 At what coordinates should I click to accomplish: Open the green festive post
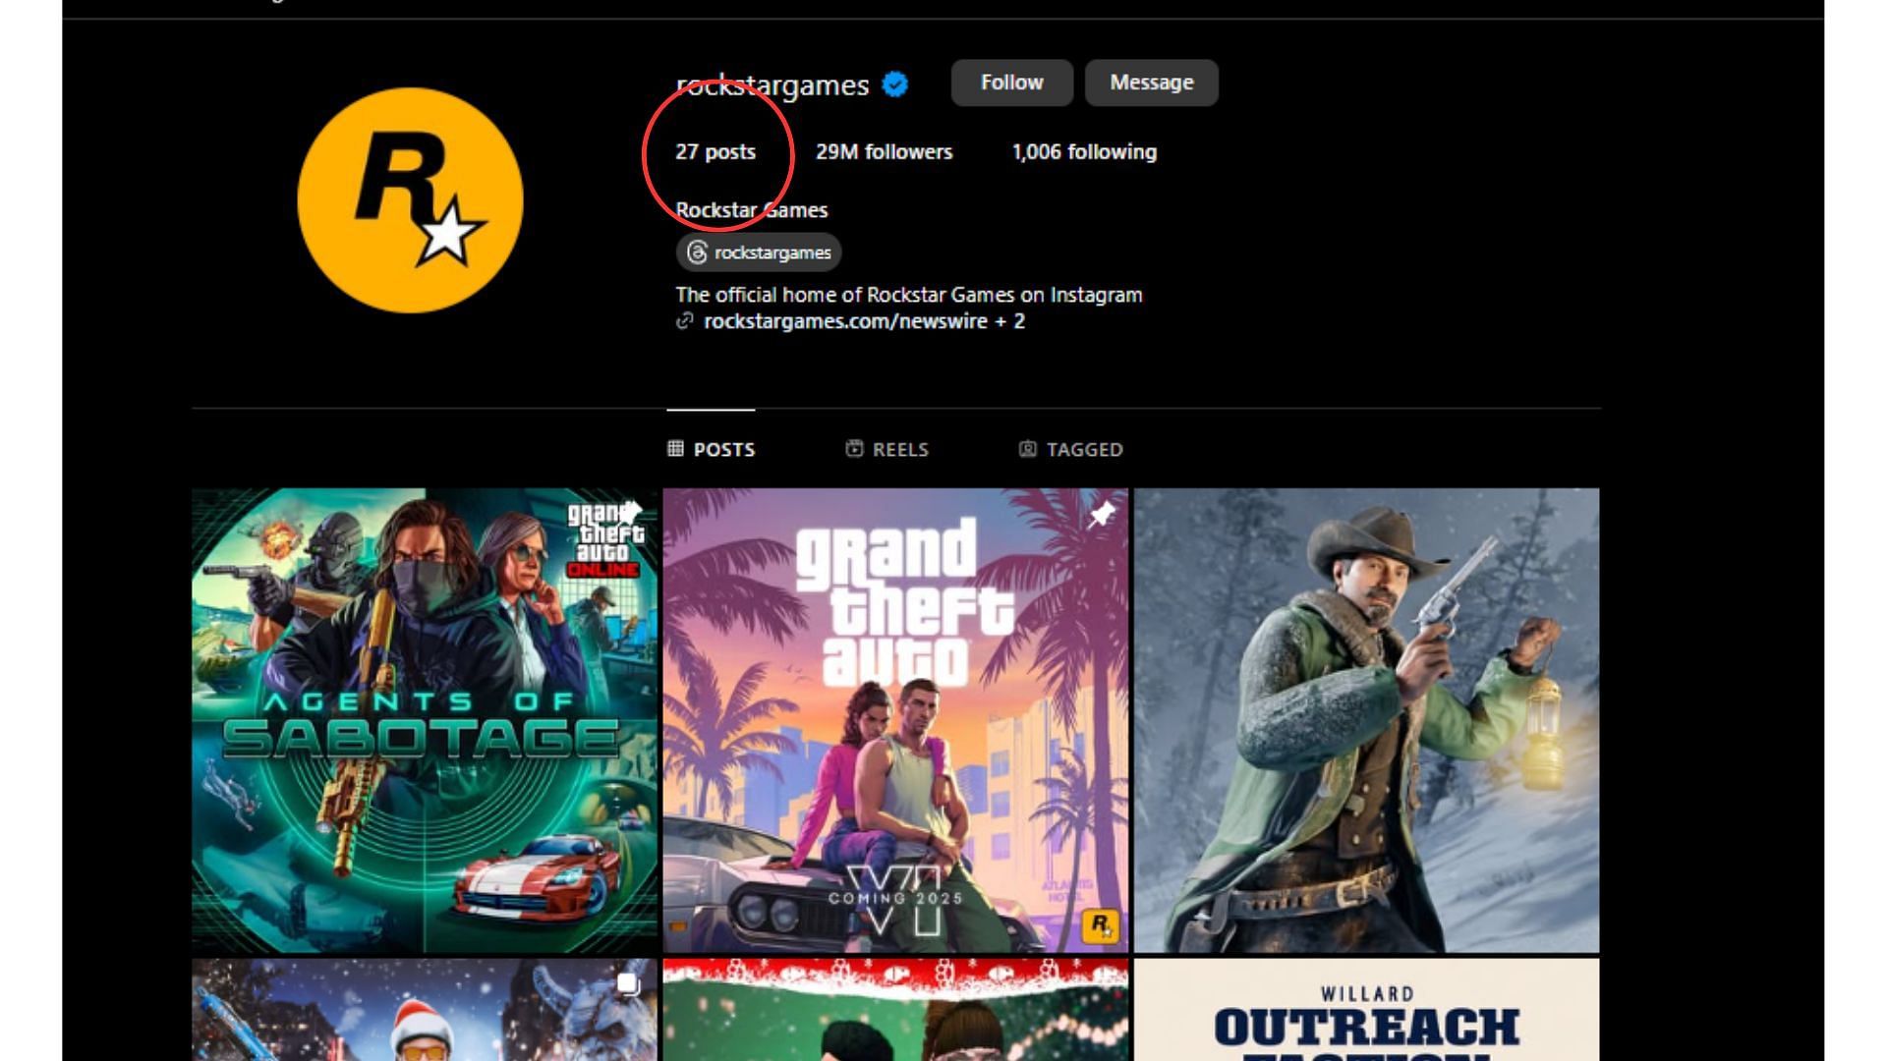pos(895,1010)
